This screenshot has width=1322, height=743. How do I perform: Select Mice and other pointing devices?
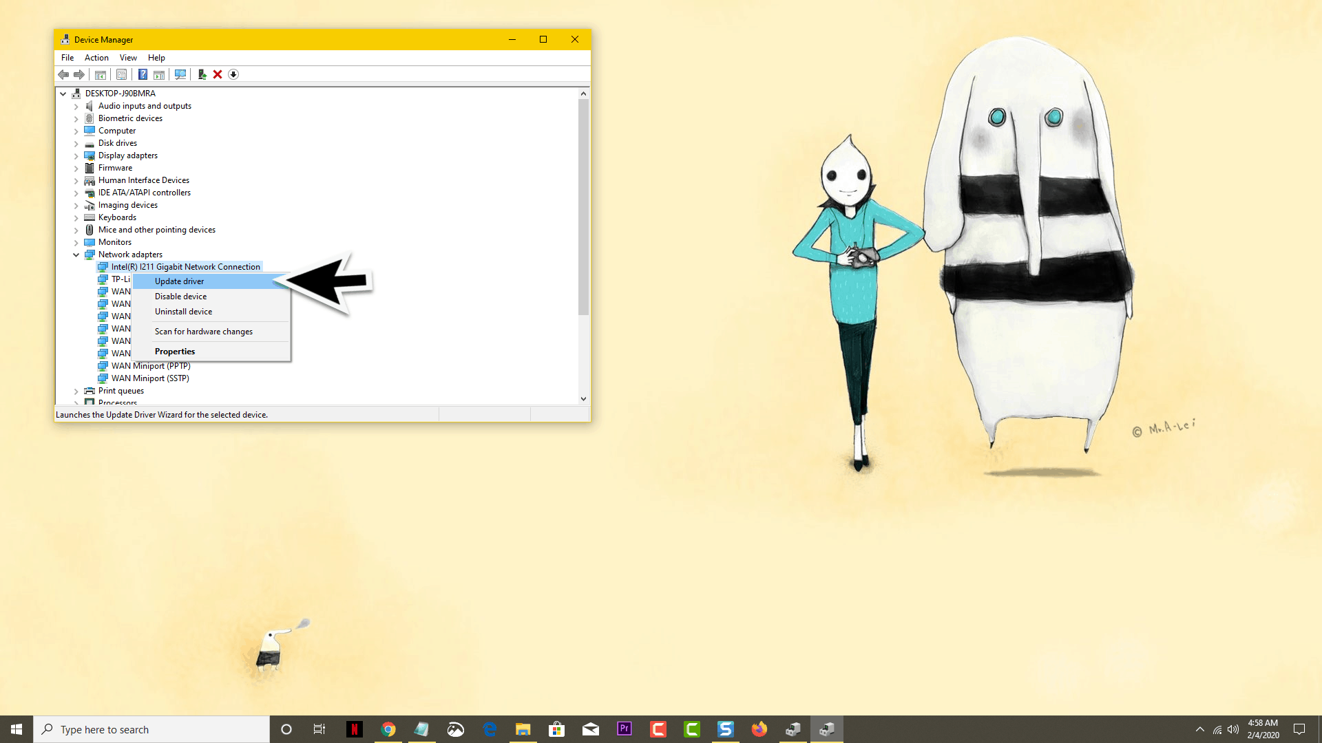click(x=157, y=230)
